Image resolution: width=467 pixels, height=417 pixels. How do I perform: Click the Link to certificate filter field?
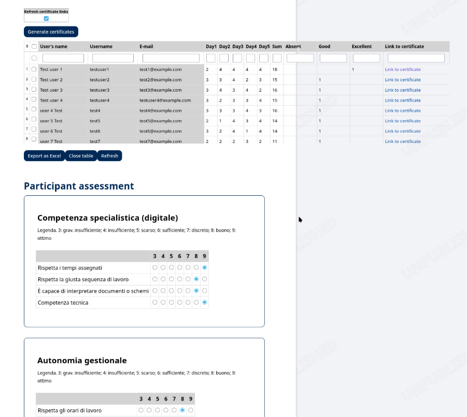tap(416, 58)
